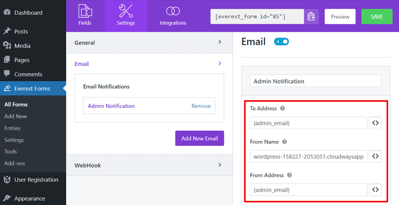Collapse the Email settings section

click(x=149, y=64)
